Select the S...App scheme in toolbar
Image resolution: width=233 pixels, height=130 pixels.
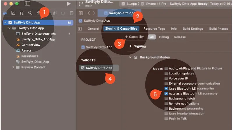coord(129,4)
